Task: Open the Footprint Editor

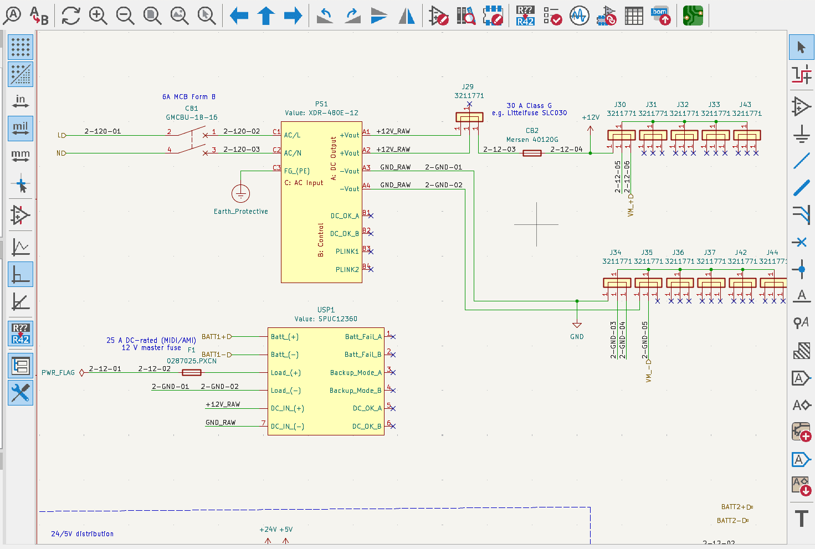Action: point(493,16)
